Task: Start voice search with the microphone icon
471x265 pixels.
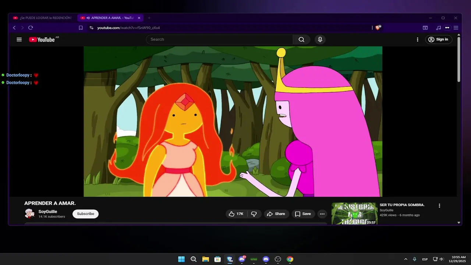Action: pos(320,39)
